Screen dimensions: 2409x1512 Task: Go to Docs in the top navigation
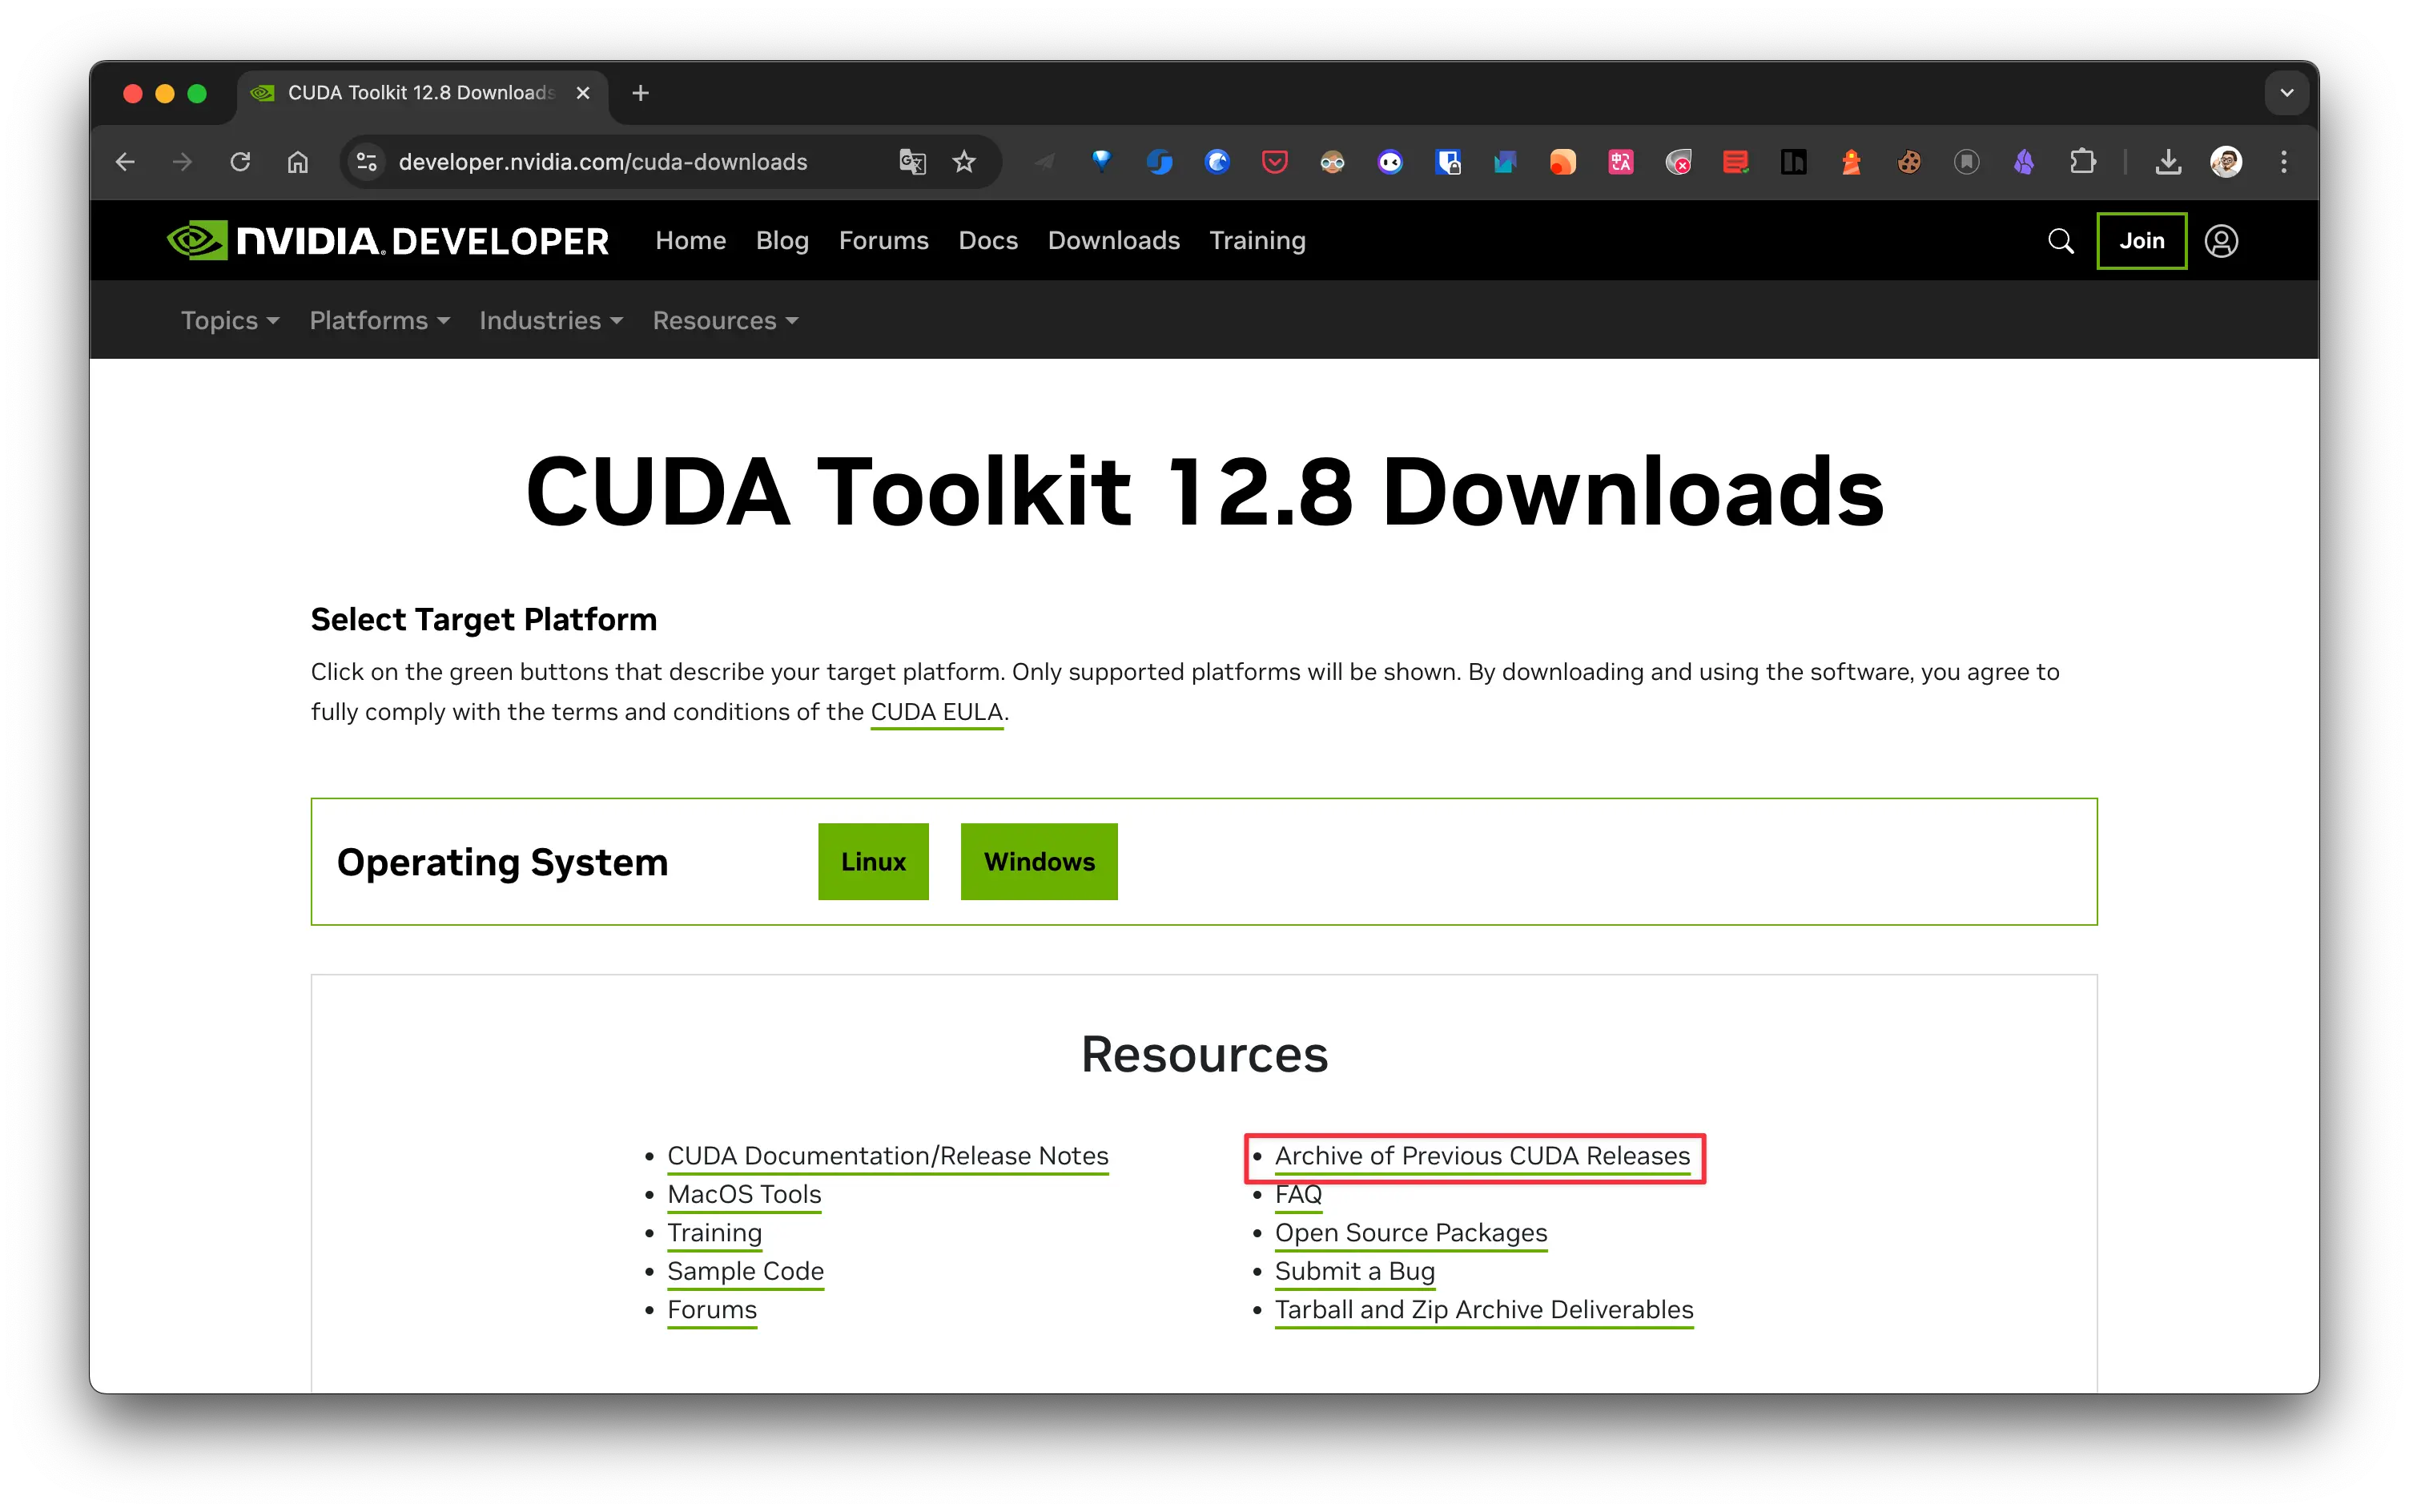click(x=988, y=241)
